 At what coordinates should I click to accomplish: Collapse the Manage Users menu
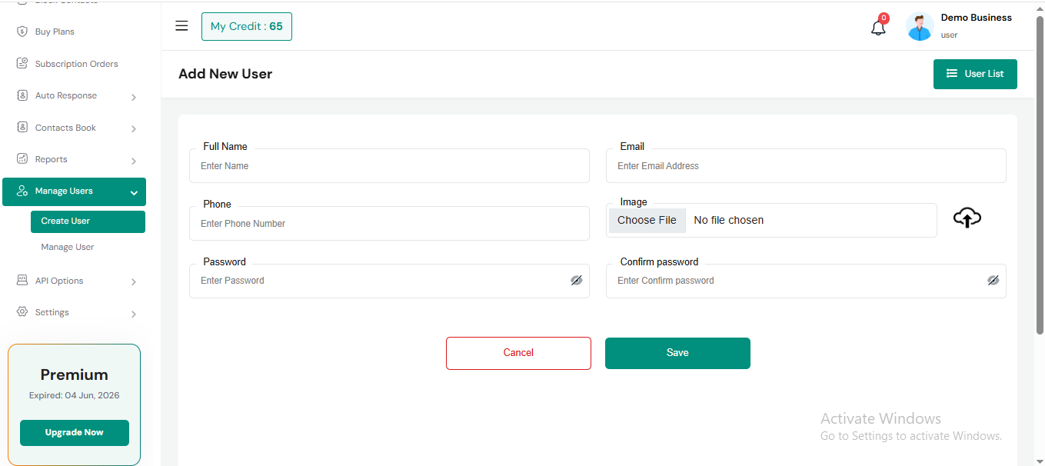[x=134, y=192]
